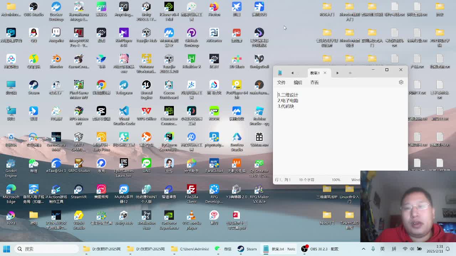Select the DesignDoll desktop icon
The height and width of the screenshot is (256, 456).
[259, 62]
